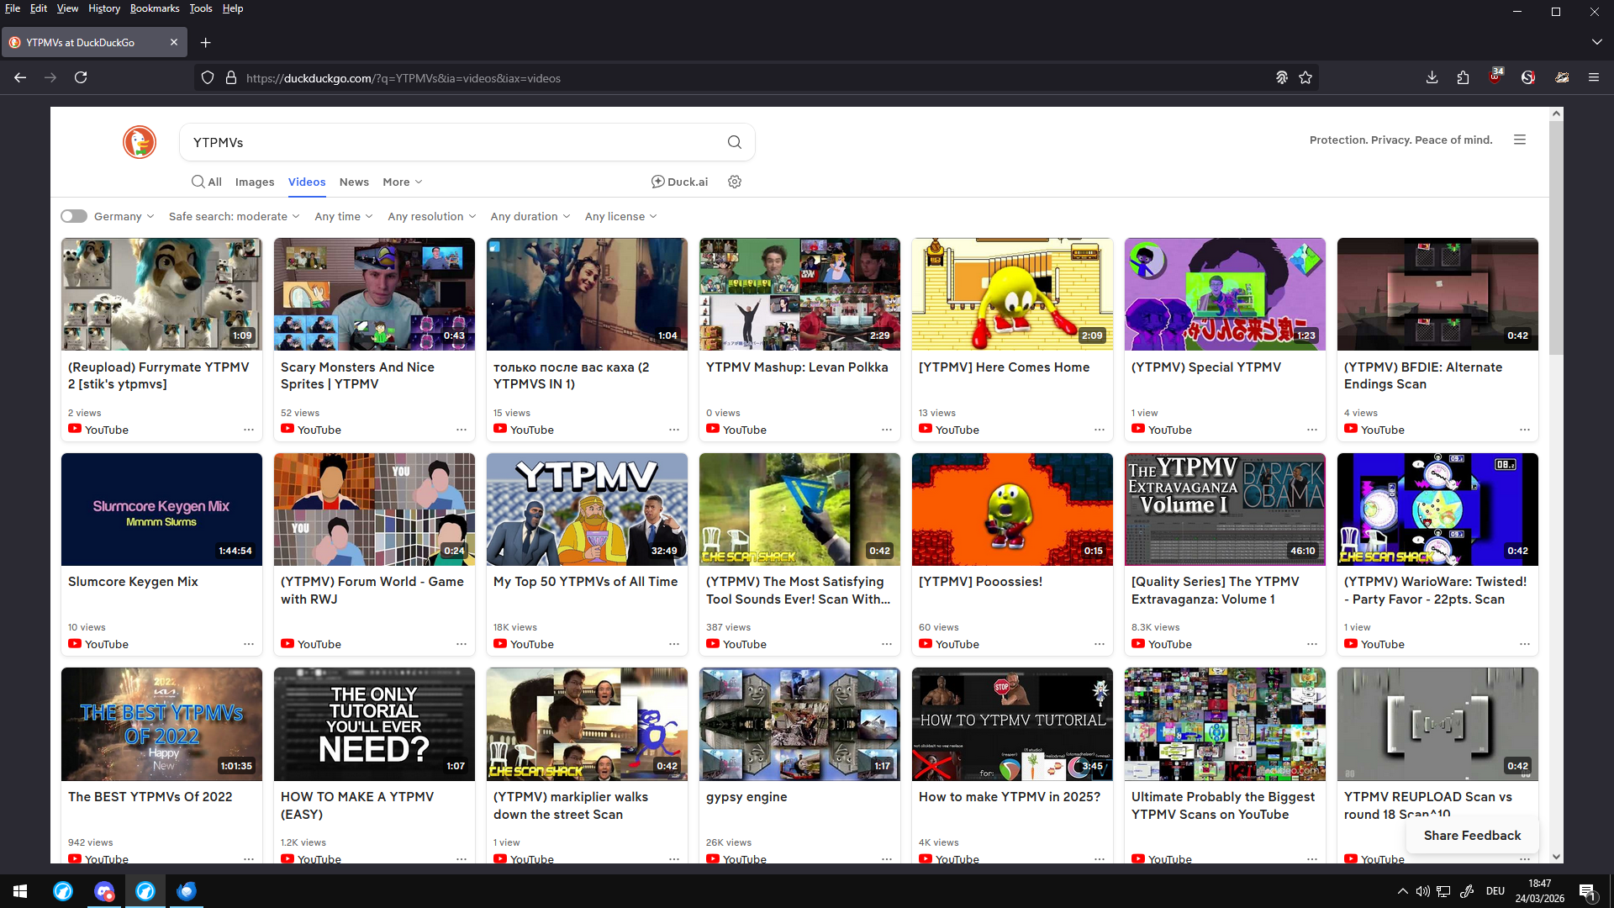Open Duck.ai chat
Viewport: 1614px width, 908px height.
click(679, 182)
